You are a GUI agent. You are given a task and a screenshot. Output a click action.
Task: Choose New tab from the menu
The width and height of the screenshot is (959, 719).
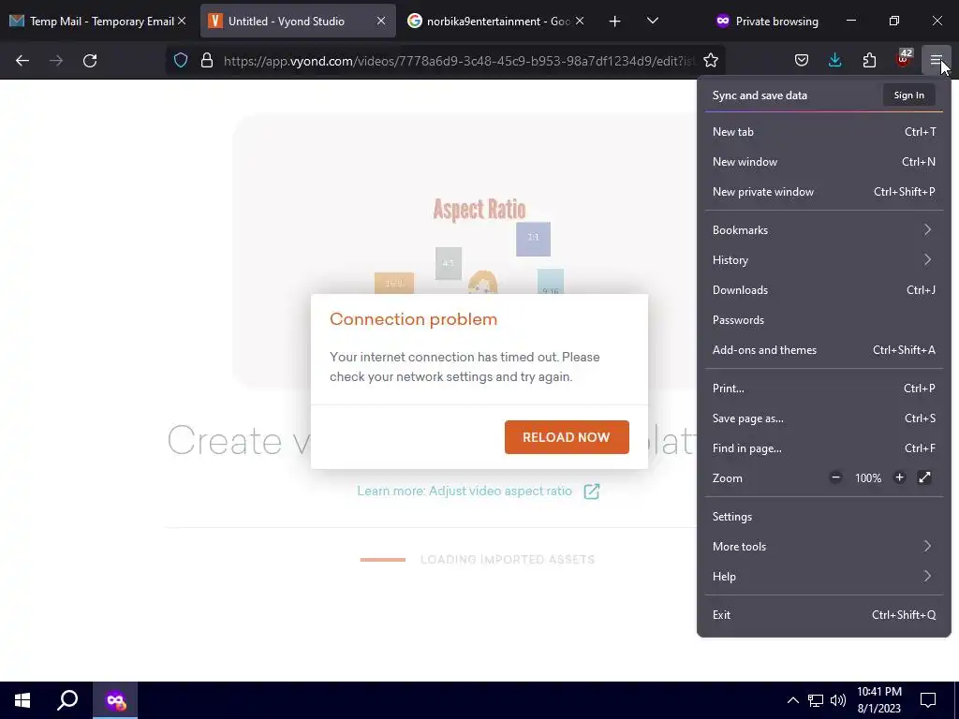pos(824,132)
